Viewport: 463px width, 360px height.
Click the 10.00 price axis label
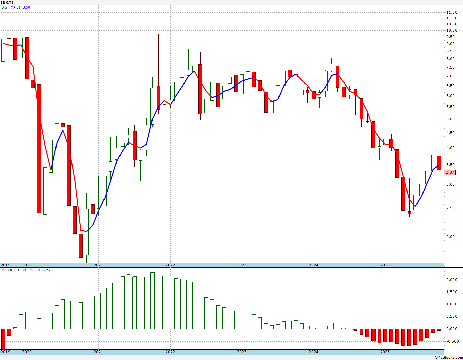click(452, 30)
